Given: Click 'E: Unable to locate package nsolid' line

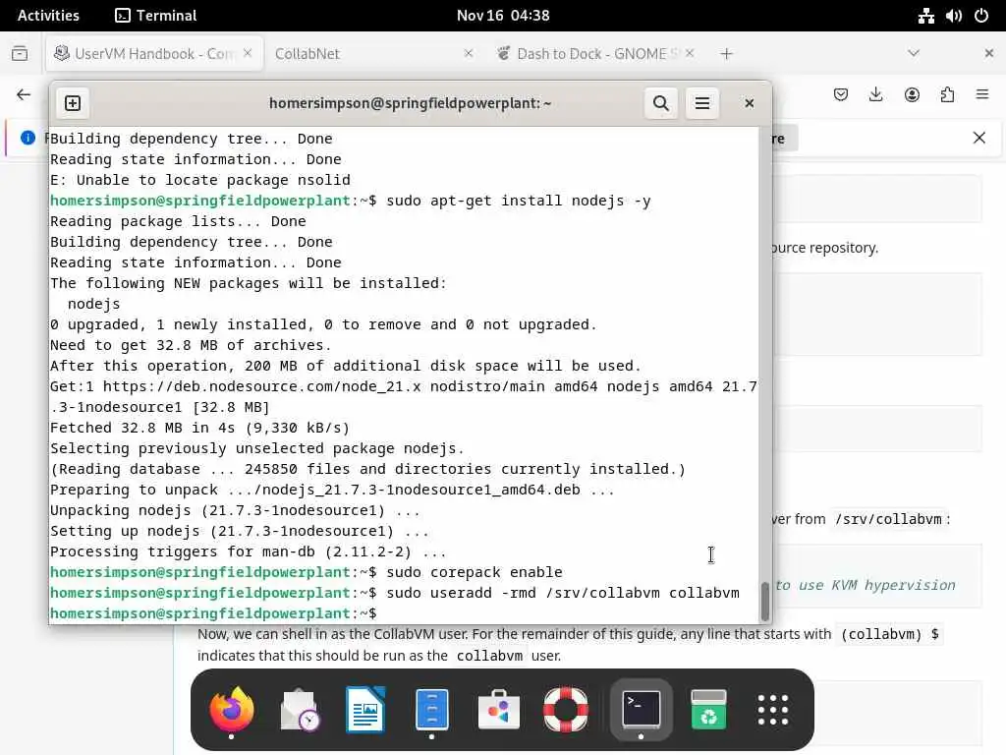Looking at the screenshot, I should tap(200, 180).
